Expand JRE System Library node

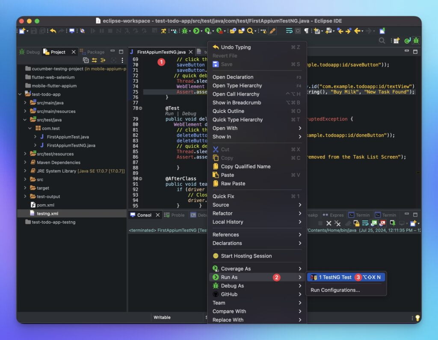tap(25, 171)
